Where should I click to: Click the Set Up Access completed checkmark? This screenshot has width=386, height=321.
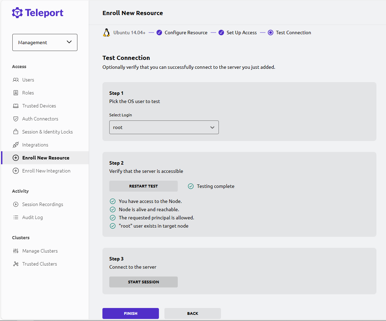221,33
